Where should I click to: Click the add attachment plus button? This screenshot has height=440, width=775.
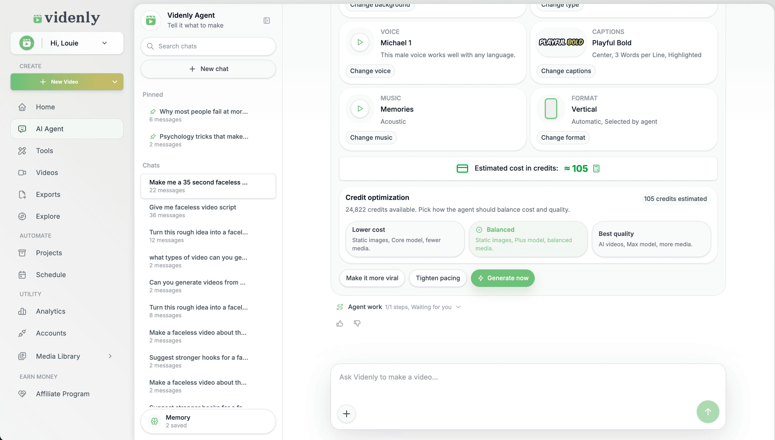(x=347, y=413)
